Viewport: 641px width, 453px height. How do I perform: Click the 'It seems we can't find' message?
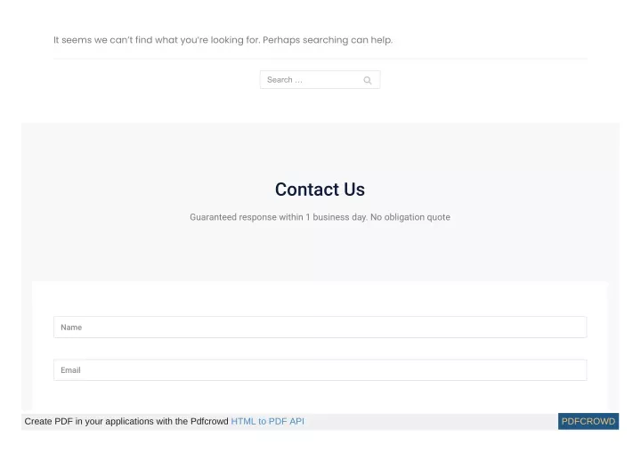point(157,40)
